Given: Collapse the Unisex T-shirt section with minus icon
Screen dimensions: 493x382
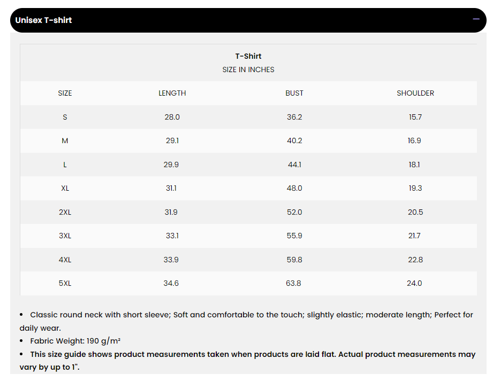Looking at the screenshot, I should 476,20.
